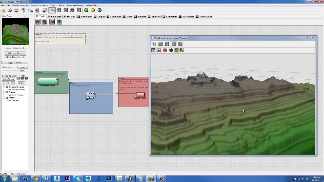This screenshot has width=324, height=182.
Task: Click the dice randomize icon in main toolbar
Action: pos(45,10)
